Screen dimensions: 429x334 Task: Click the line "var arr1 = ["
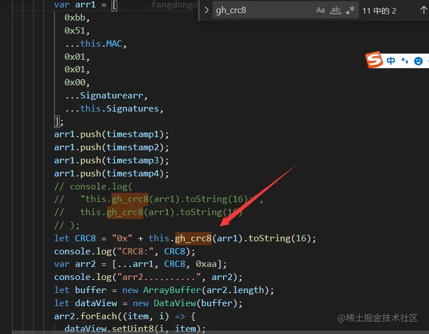pyautogui.click(x=86, y=5)
